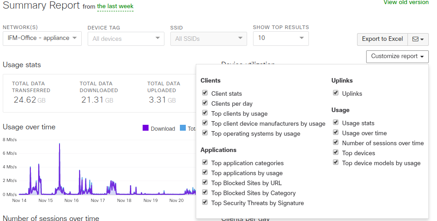437x221 pixels.
Task: Click the Nov 15 axis label
Action: click(x=45, y=201)
